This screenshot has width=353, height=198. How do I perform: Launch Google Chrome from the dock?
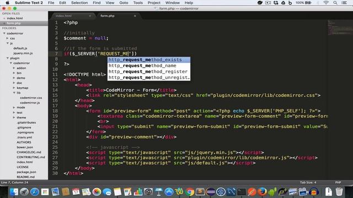[190, 192]
